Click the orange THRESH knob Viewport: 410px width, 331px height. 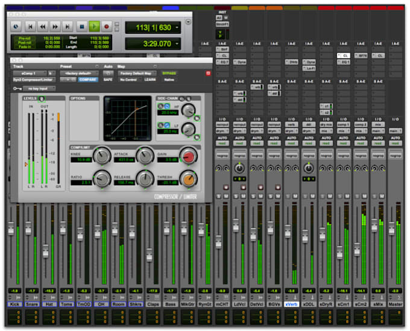click(x=188, y=179)
